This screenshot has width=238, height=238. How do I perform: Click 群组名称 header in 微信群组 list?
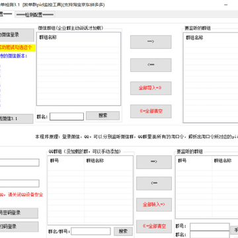48,38
